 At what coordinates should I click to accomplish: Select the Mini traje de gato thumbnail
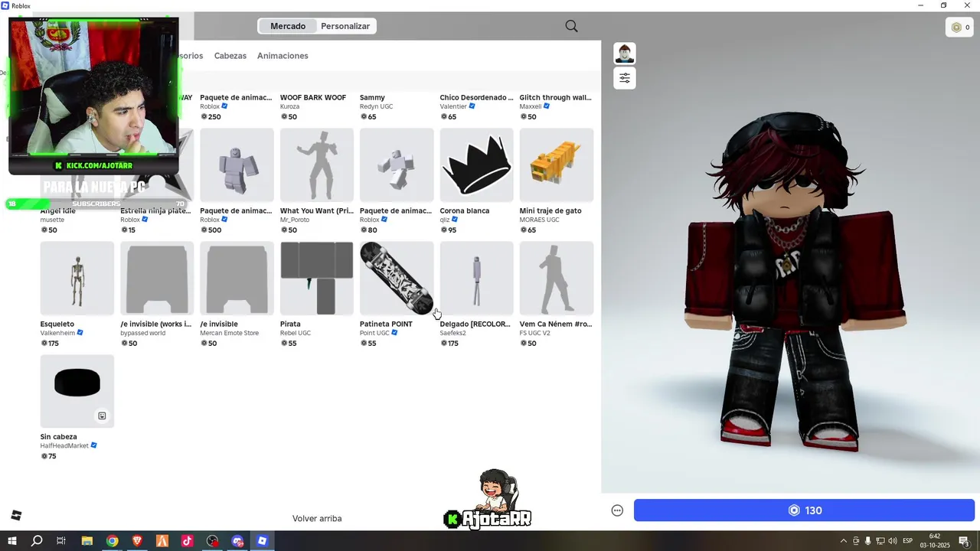point(557,165)
